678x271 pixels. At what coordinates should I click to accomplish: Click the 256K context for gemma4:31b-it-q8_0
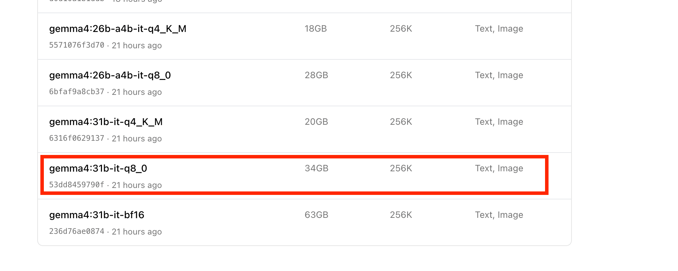coord(401,169)
